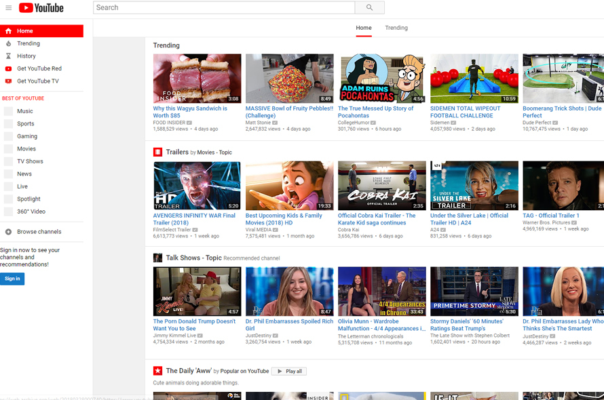Click inside the Search input field
The height and width of the screenshot is (400, 604).
[x=224, y=7]
